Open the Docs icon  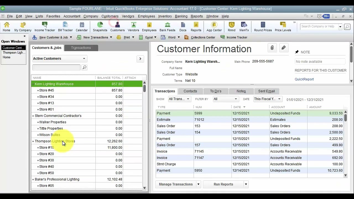pos(183,27)
